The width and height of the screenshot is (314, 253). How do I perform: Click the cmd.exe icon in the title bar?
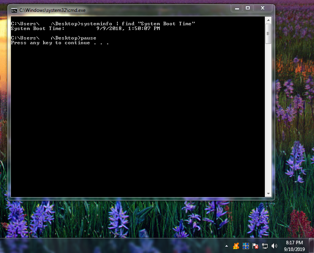pos(14,10)
